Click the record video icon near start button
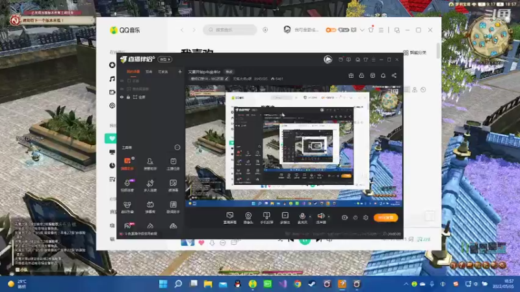Screen dimensions: 520x292 pyautogui.click(x=345, y=217)
